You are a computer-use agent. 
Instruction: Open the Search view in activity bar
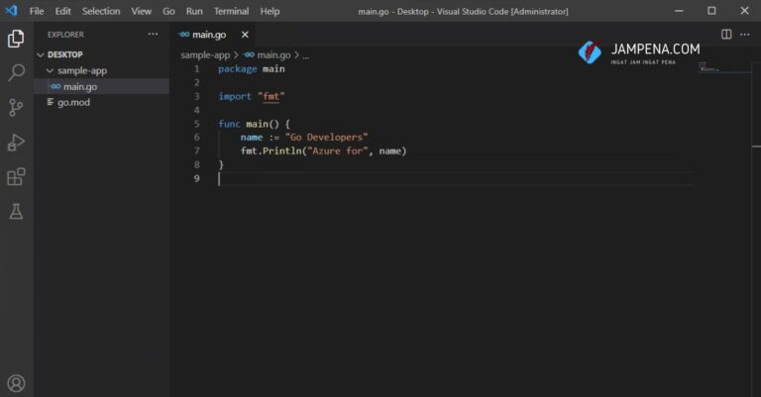tap(16, 72)
